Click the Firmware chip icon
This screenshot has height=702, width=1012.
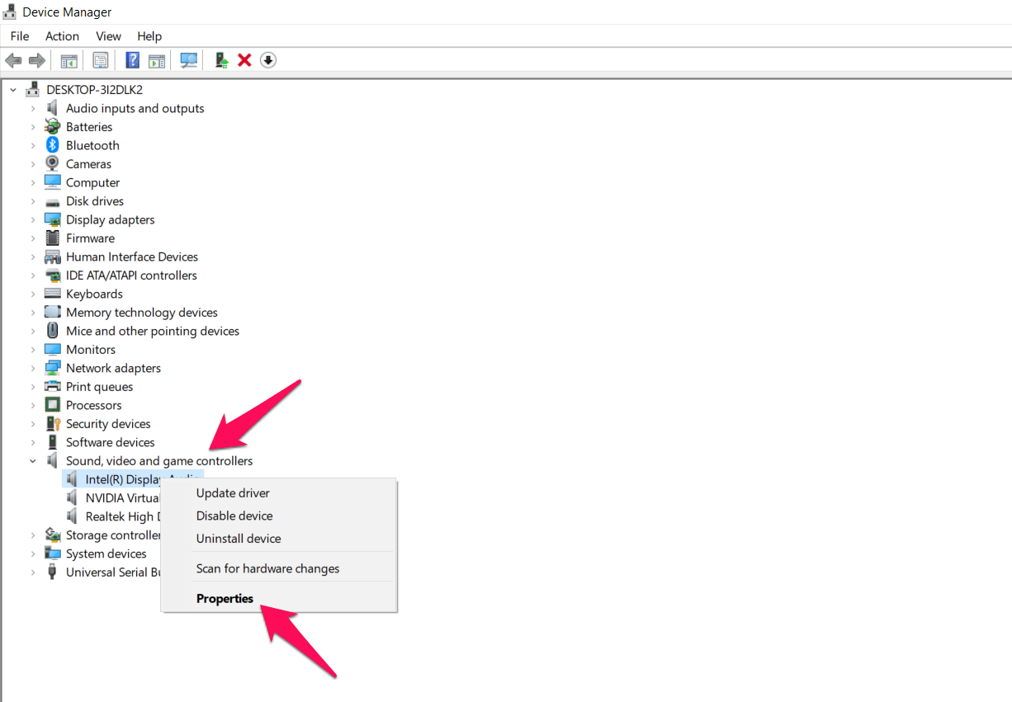(x=53, y=238)
